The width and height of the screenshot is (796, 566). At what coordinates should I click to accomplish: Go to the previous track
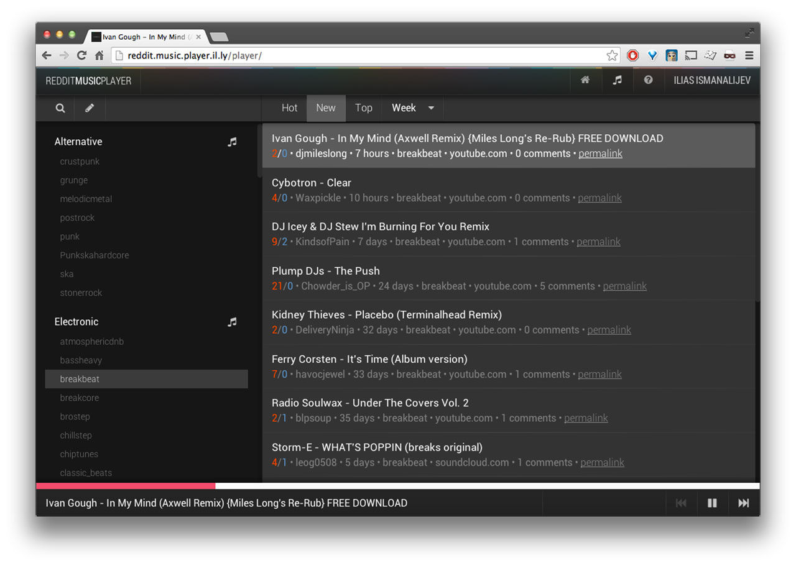click(x=681, y=503)
